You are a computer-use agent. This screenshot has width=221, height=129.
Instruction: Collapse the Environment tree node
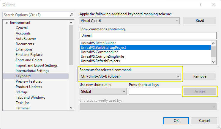coord(6,23)
